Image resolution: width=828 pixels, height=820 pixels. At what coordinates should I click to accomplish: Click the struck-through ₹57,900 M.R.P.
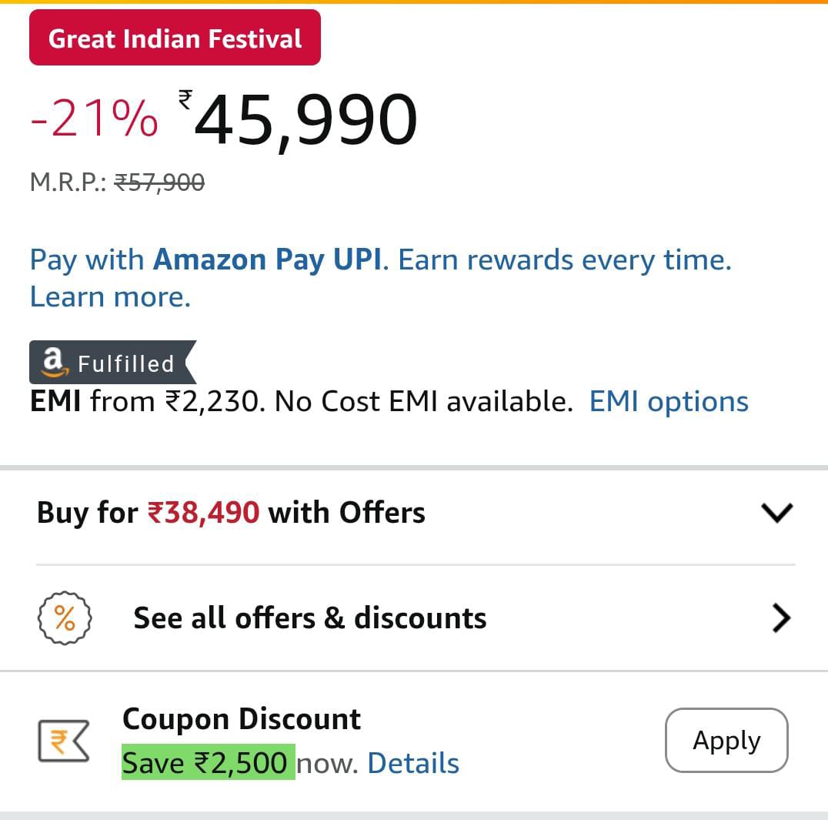click(x=159, y=182)
